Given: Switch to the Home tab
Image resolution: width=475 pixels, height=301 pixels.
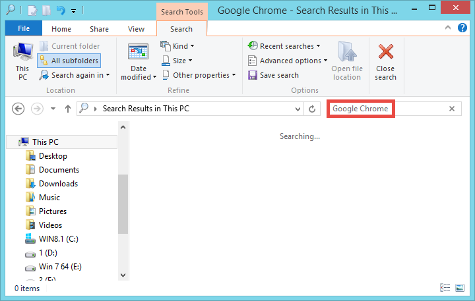Looking at the screenshot, I should point(61,29).
